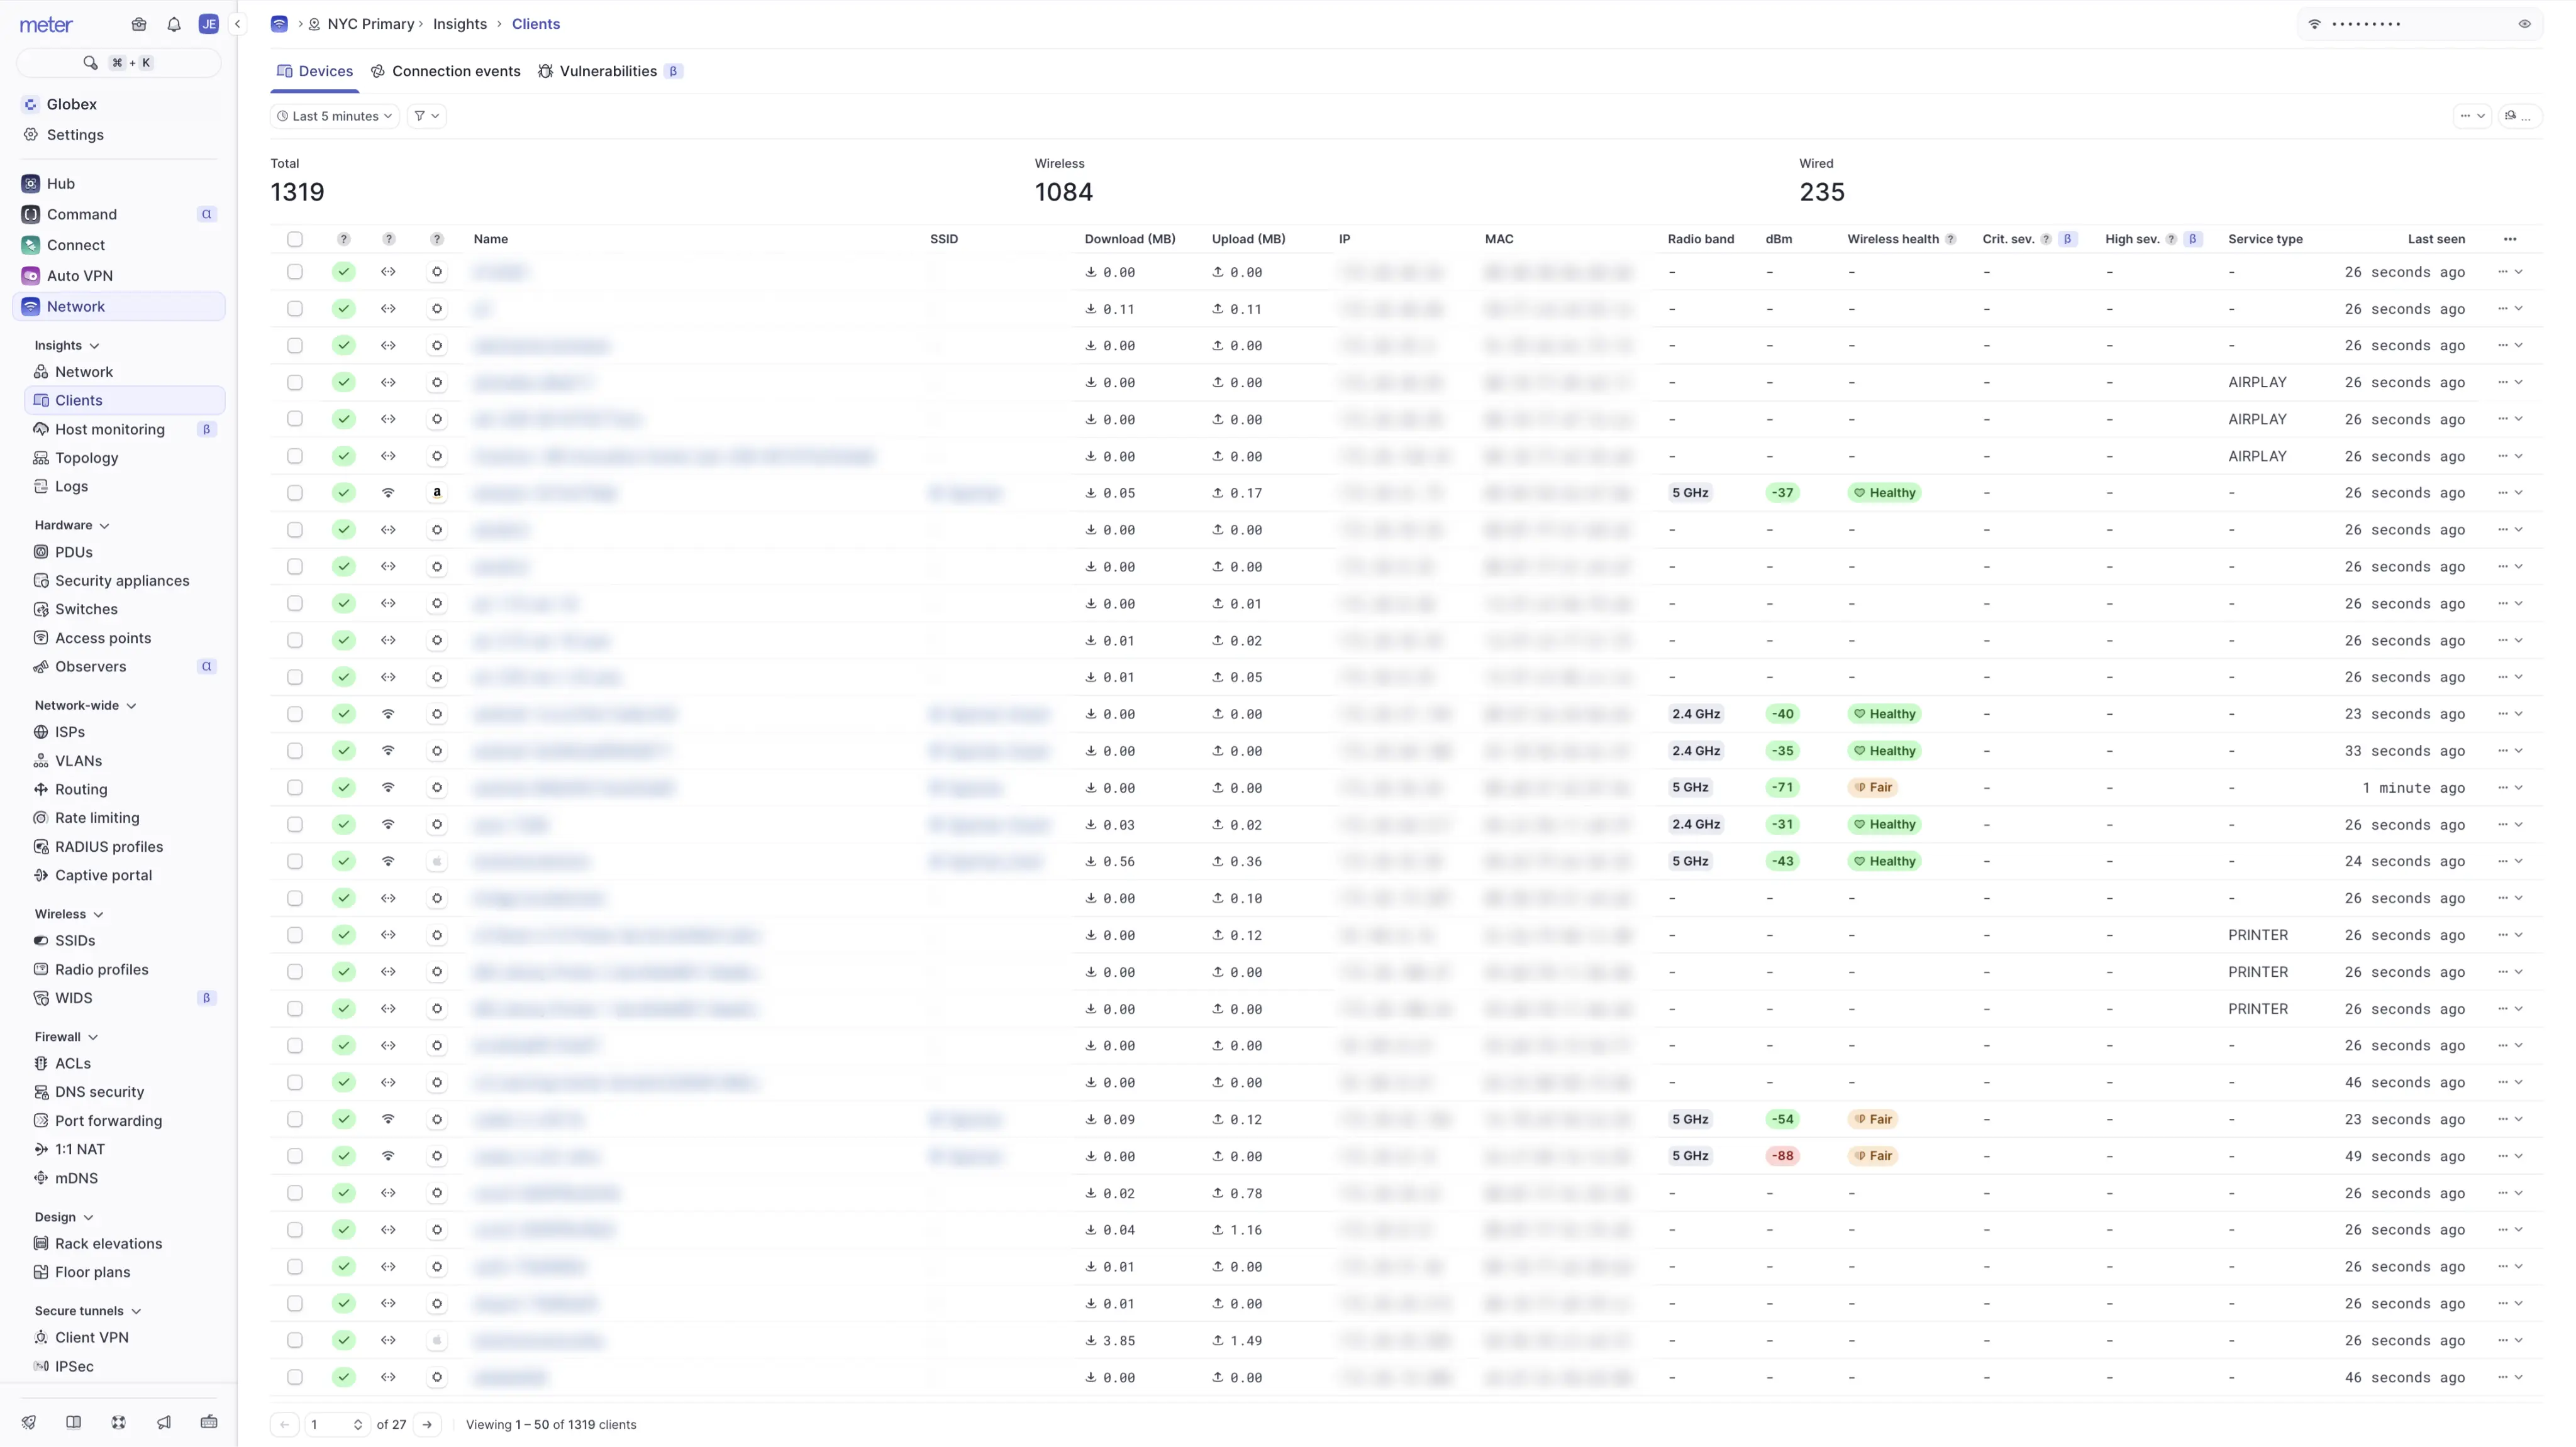
Task: Open Auto VPN from the sidebar
Action: pos(79,276)
